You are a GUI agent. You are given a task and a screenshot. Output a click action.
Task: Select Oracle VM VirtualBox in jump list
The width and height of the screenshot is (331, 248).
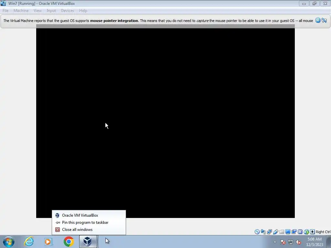point(89,215)
